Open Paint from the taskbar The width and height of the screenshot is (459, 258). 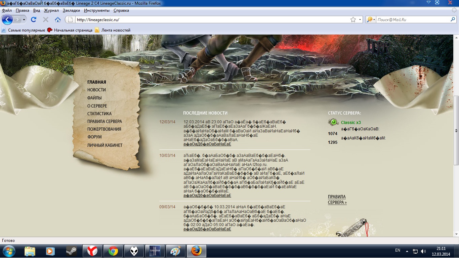176,251
